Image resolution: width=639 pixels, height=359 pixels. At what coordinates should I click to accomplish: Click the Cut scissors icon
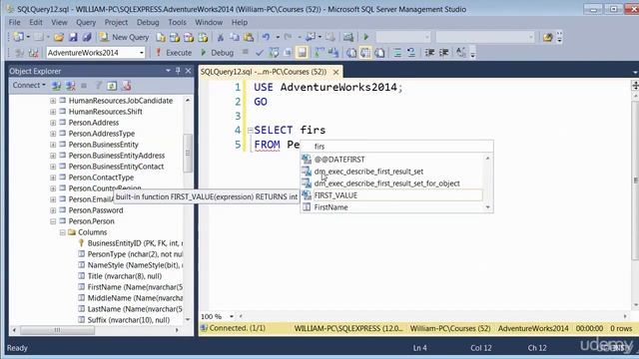pos(221,38)
